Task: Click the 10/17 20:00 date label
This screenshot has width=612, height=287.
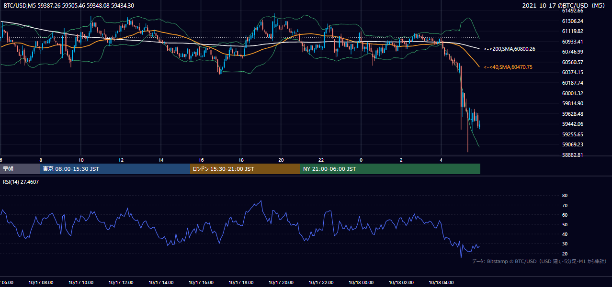Action: 281,283
